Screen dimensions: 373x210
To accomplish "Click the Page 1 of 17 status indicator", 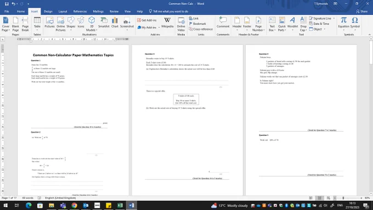I will click(x=9, y=198).
